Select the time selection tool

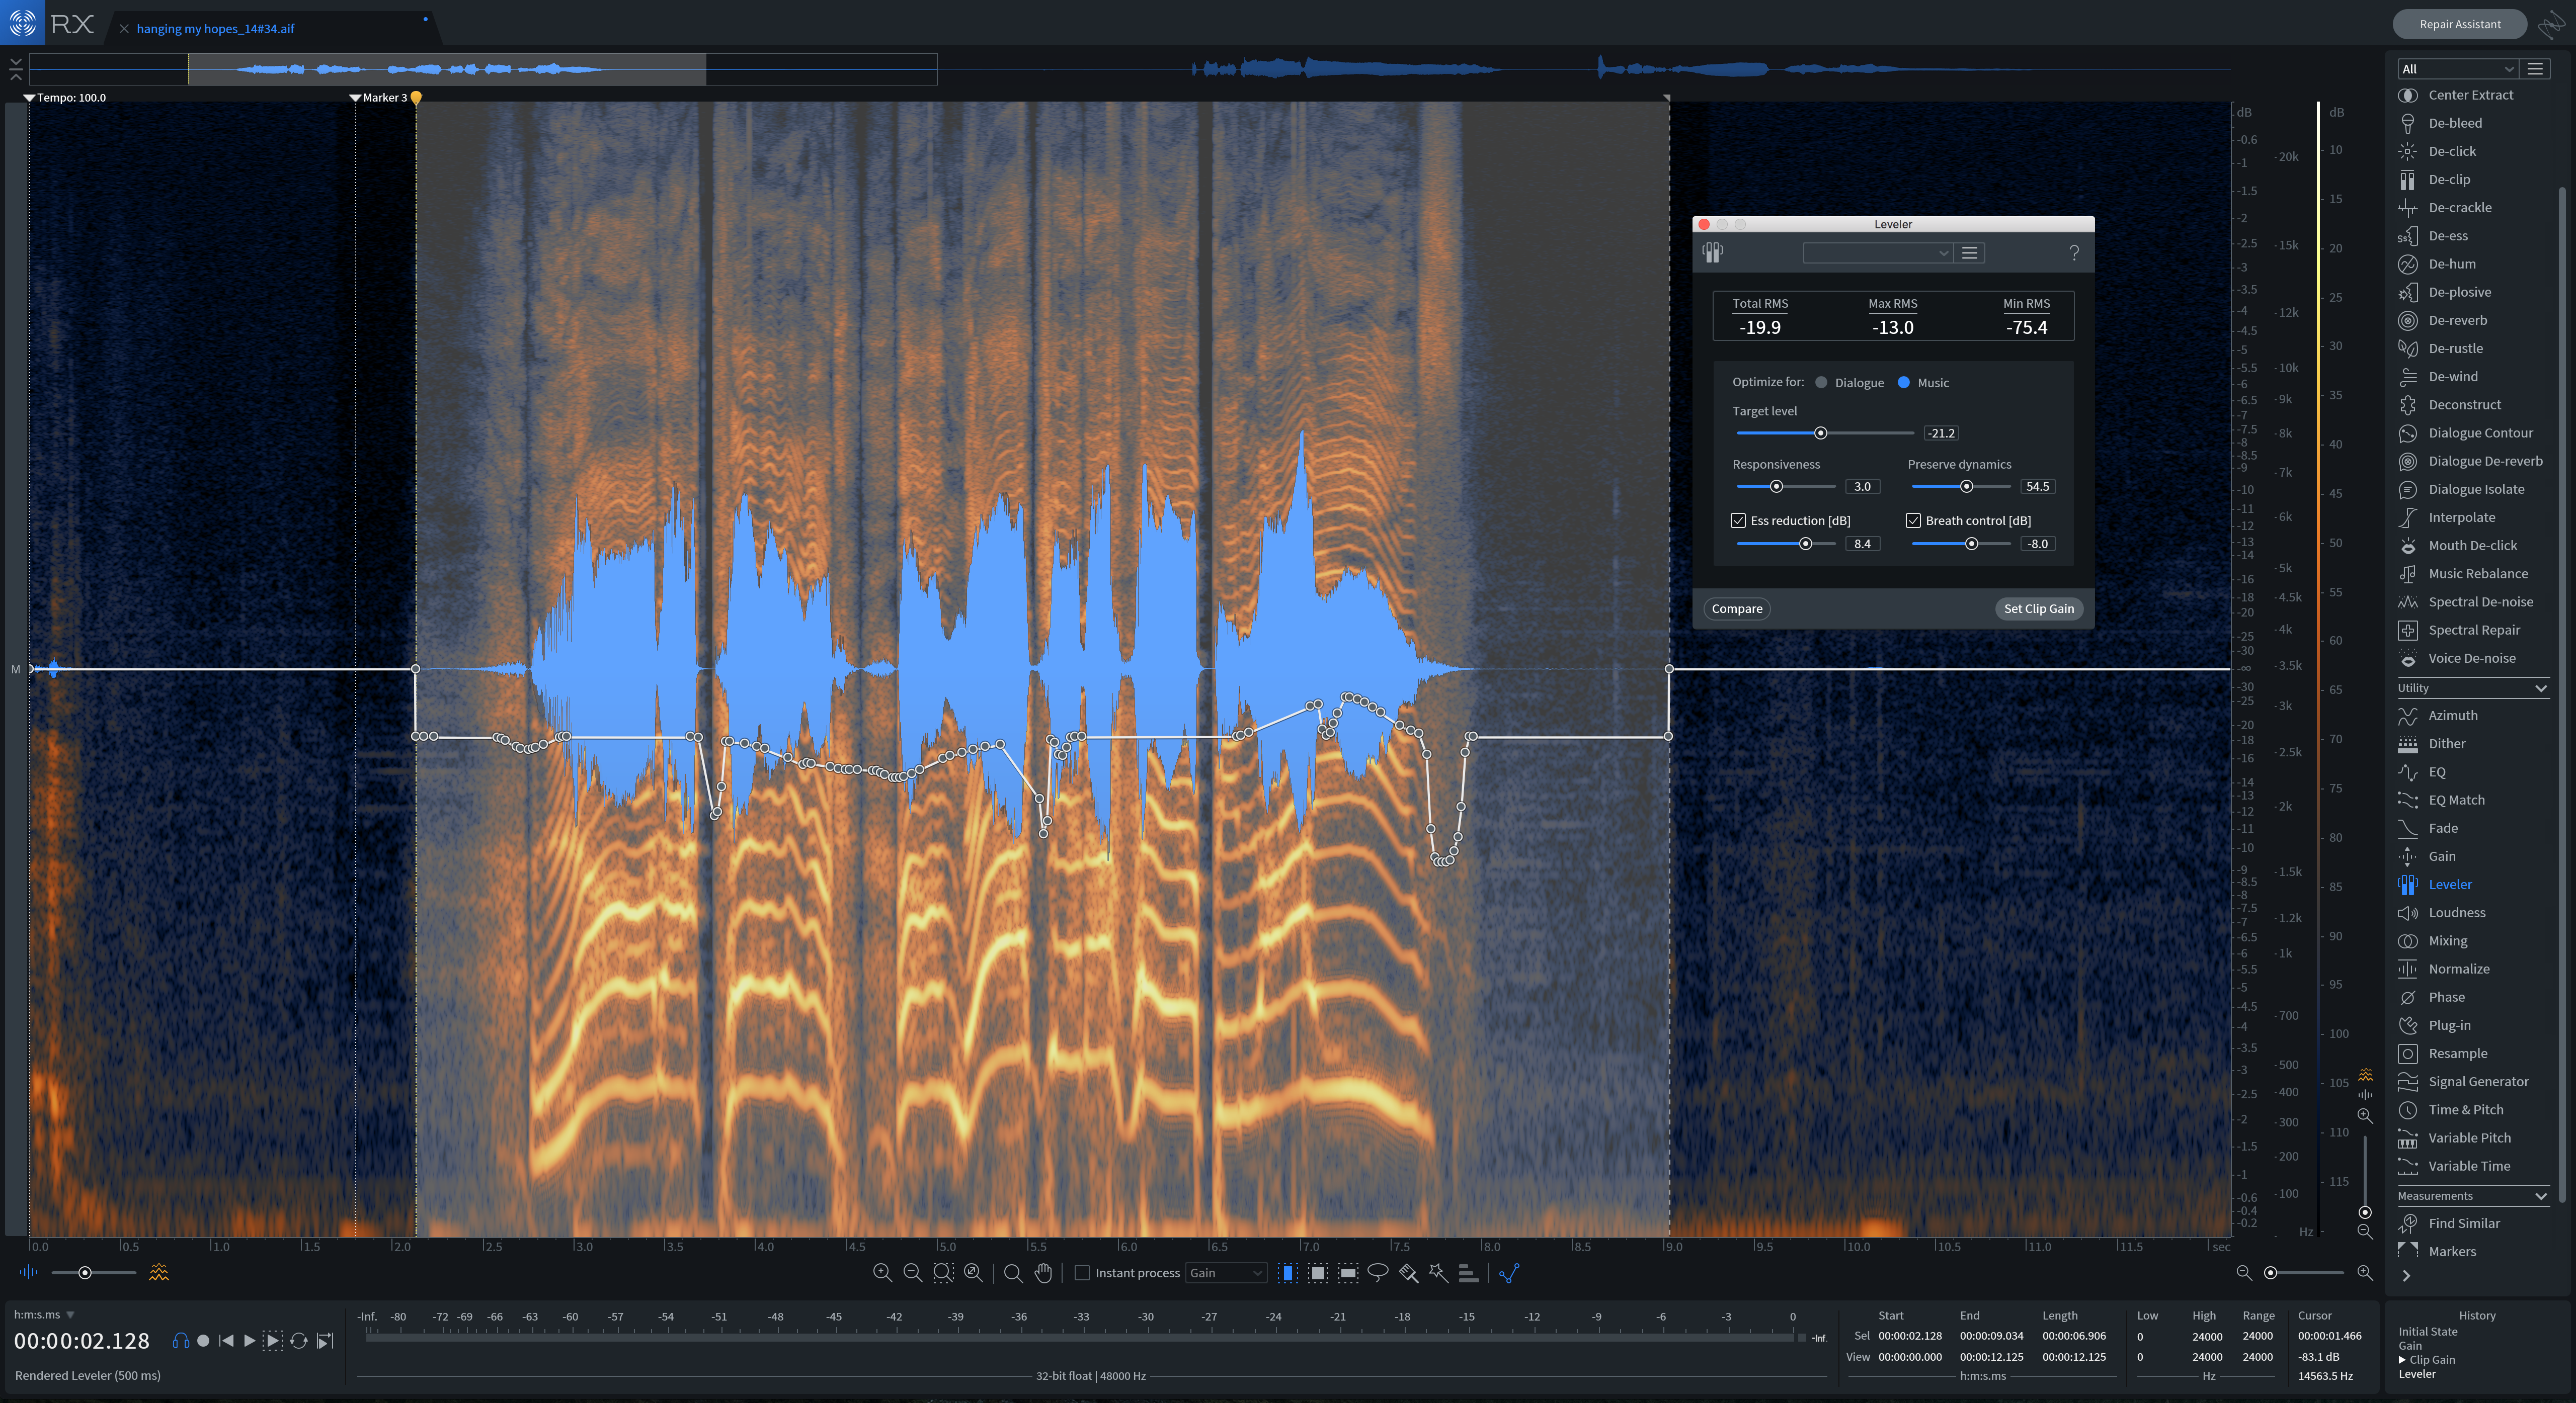[x=1287, y=1272]
